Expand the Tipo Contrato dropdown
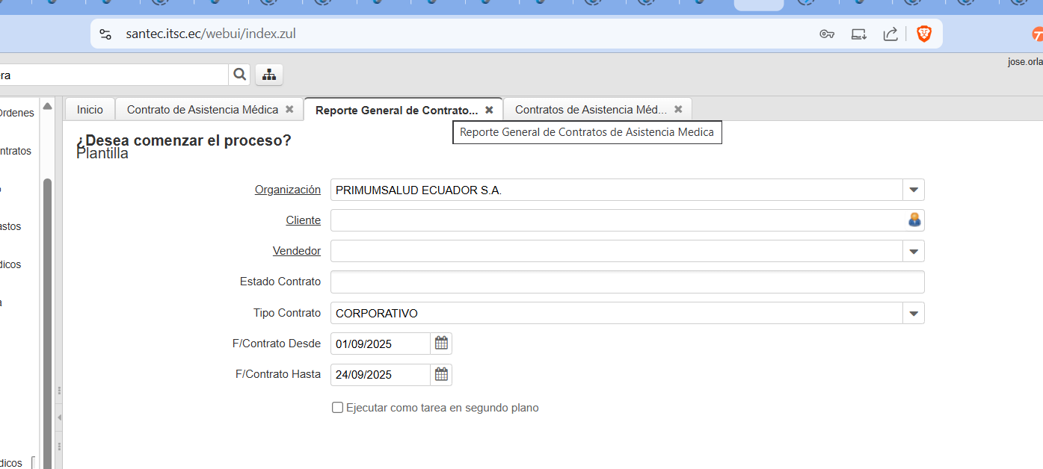This screenshot has width=1043, height=469. tap(914, 314)
